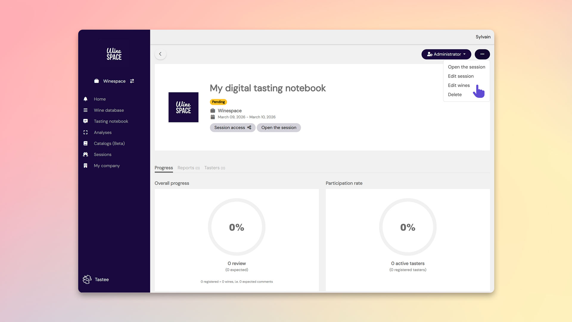Go back with the chevron button
This screenshot has height=322, width=572.
(x=160, y=54)
